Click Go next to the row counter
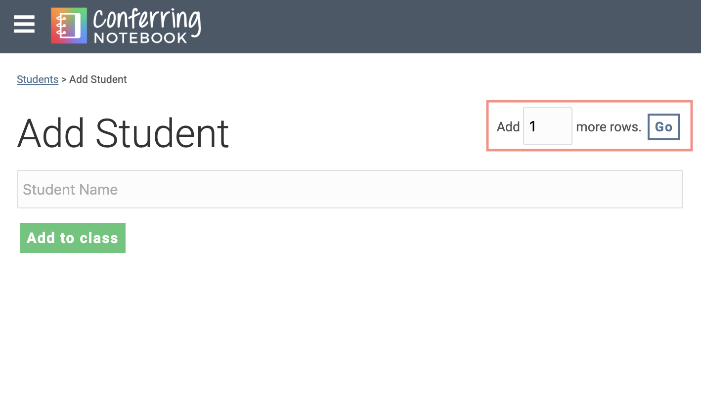The width and height of the screenshot is (701, 405). tap(663, 127)
